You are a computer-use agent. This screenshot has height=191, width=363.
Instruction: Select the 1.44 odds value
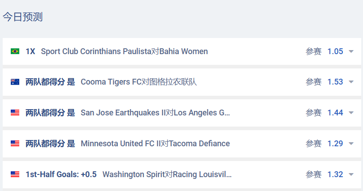tap(335, 113)
